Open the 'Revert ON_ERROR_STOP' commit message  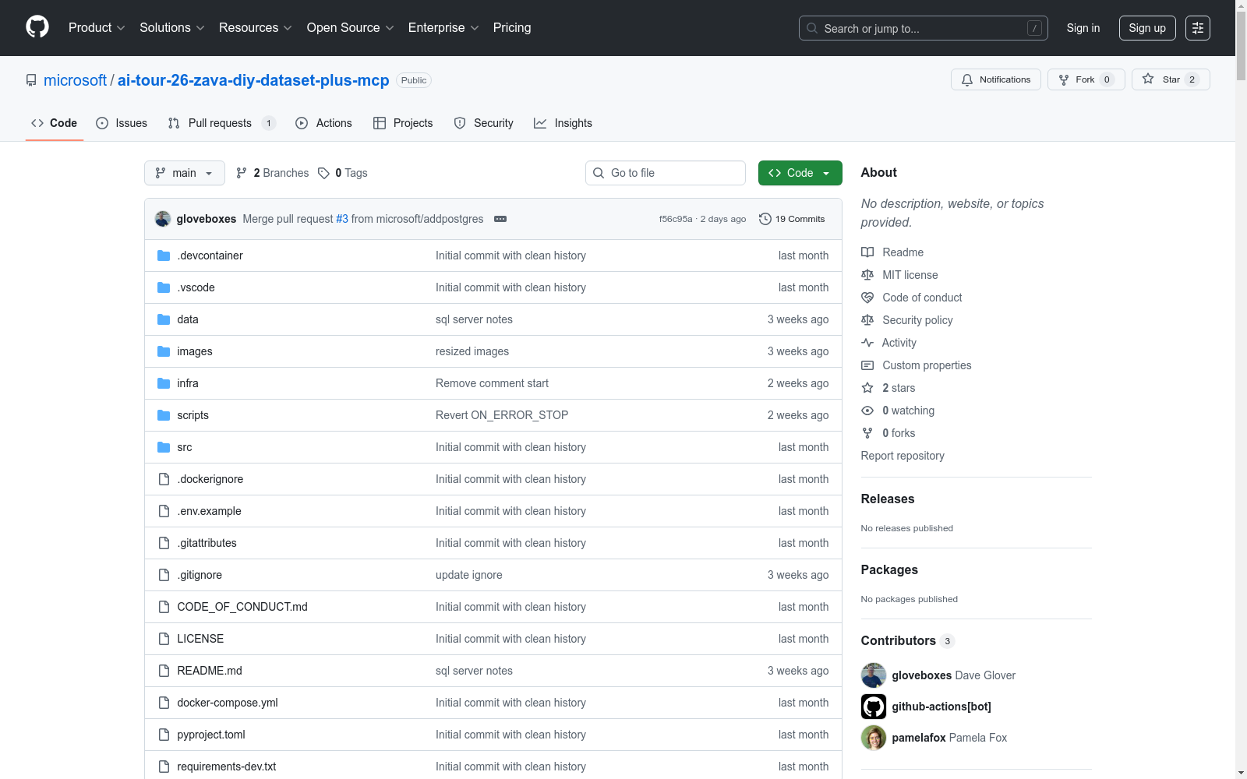pyautogui.click(x=502, y=415)
